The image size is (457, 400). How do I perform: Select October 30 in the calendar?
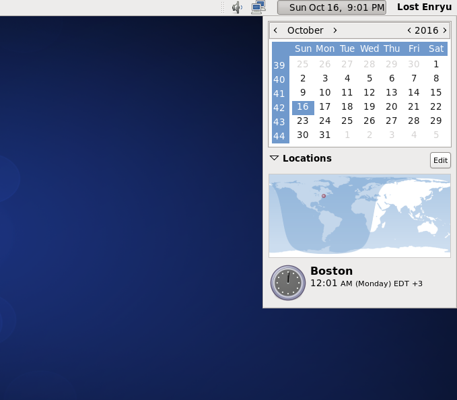(303, 135)
